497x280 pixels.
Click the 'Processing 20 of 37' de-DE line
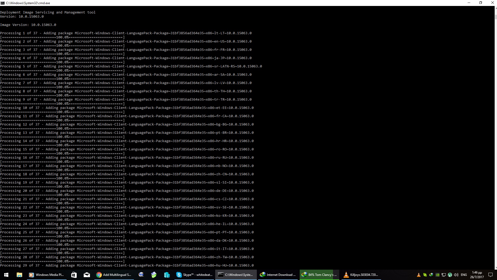(127, 191)
